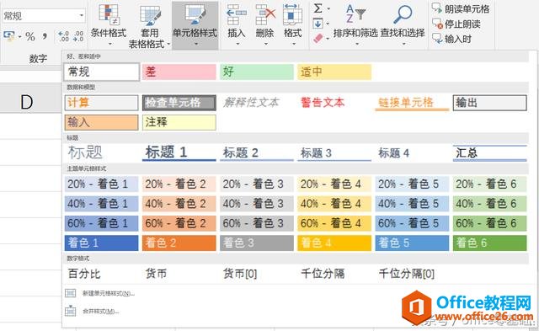Choose New Cell Style (新建单元格样式) entry
The height and width of the screenshot is (331, 539).
108,293
